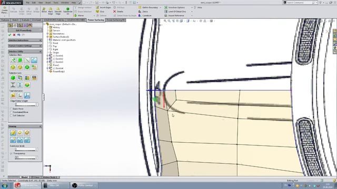
Task: Select the green face selection filter icon
Action: (x=20, y=60)
